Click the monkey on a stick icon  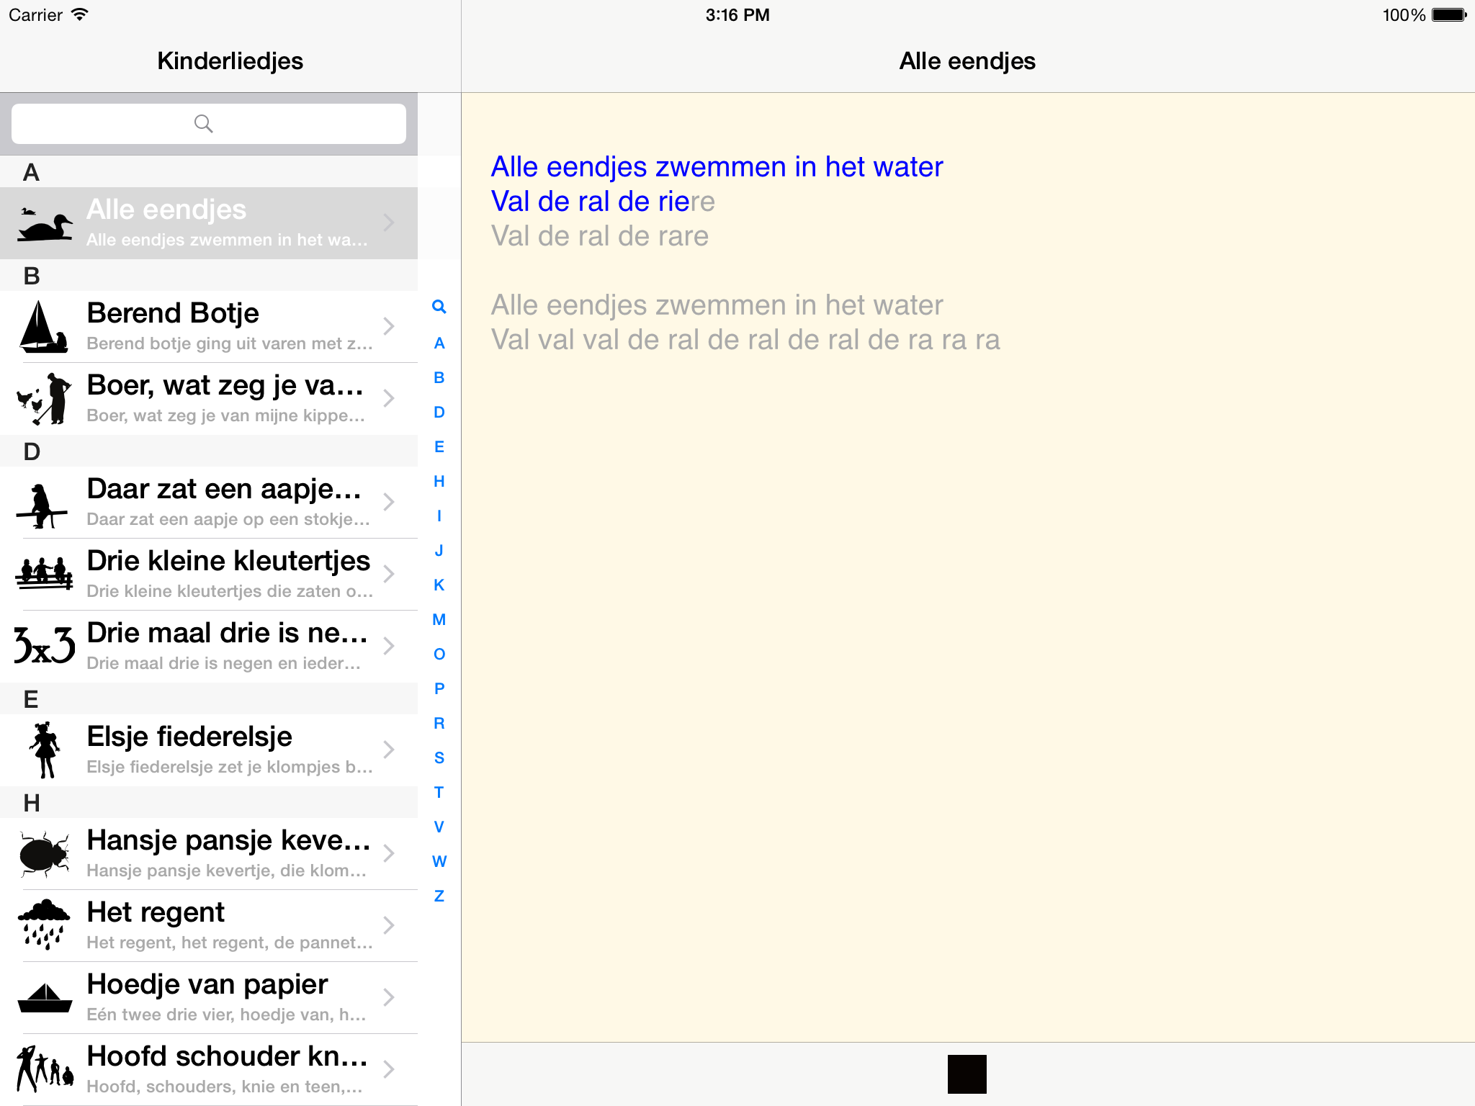pos(42,505)
